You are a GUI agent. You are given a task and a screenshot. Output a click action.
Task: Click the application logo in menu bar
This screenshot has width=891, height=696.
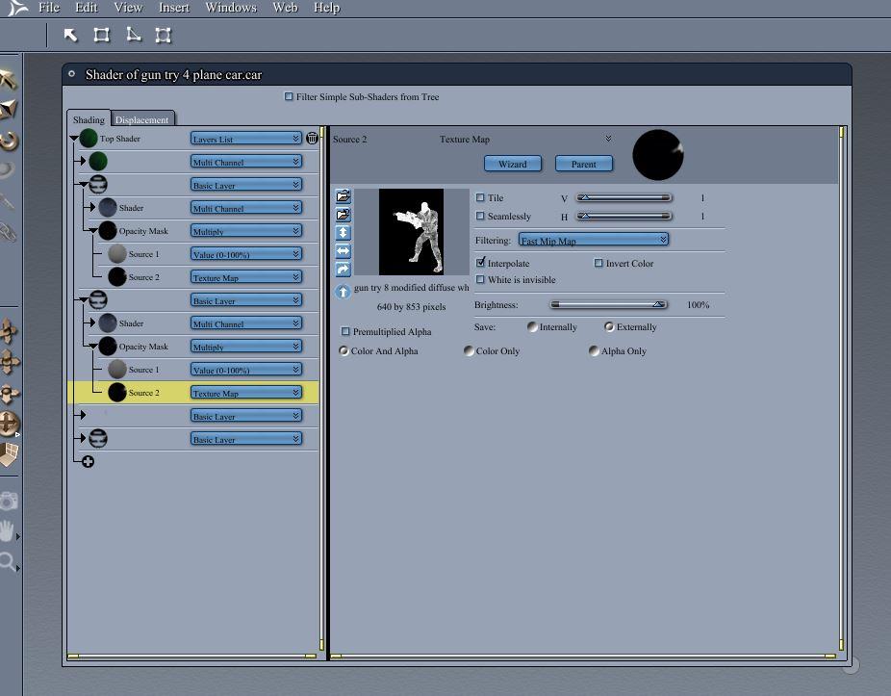tap(17, 8)
